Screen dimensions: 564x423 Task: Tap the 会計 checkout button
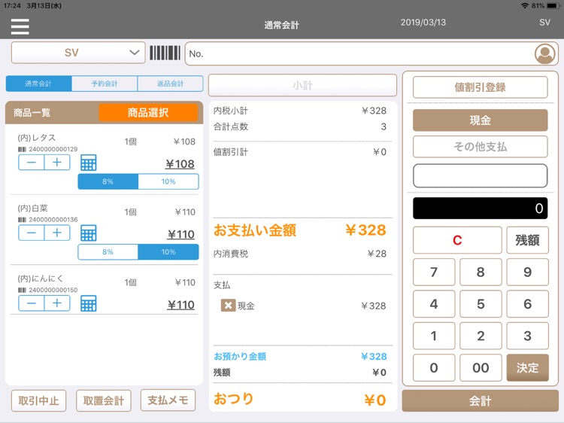point(481,400)
